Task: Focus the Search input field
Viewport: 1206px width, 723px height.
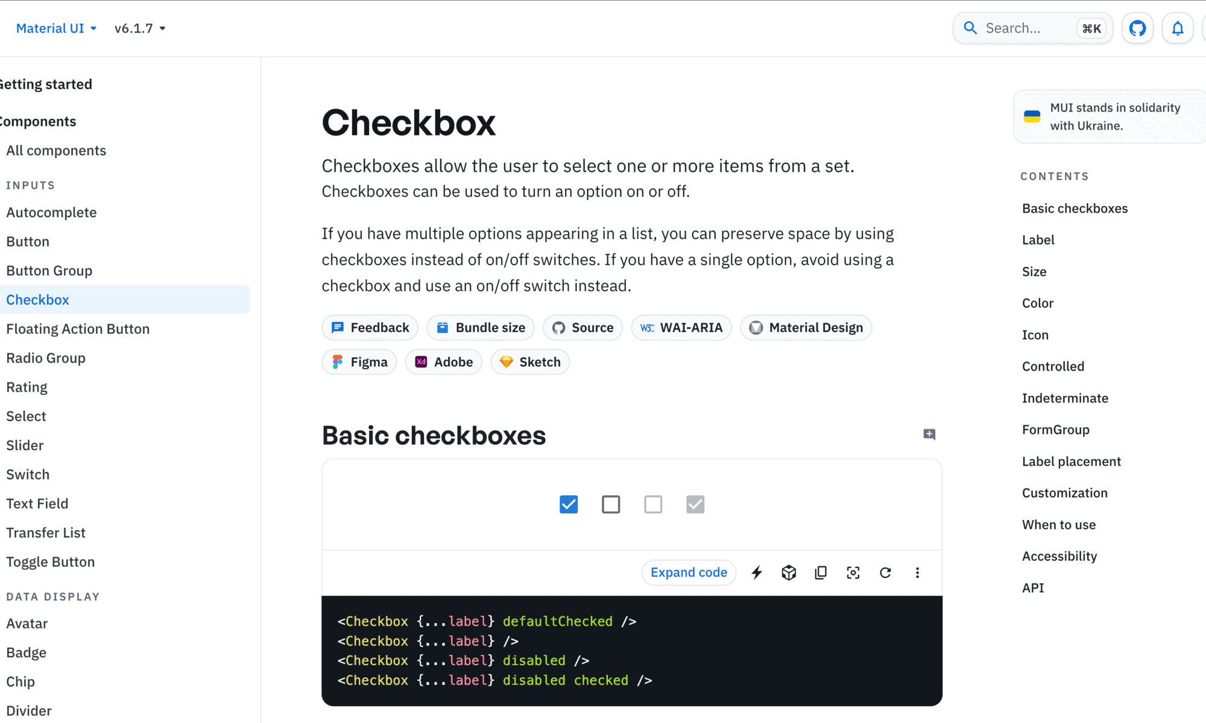Action: pos(1033,28)
